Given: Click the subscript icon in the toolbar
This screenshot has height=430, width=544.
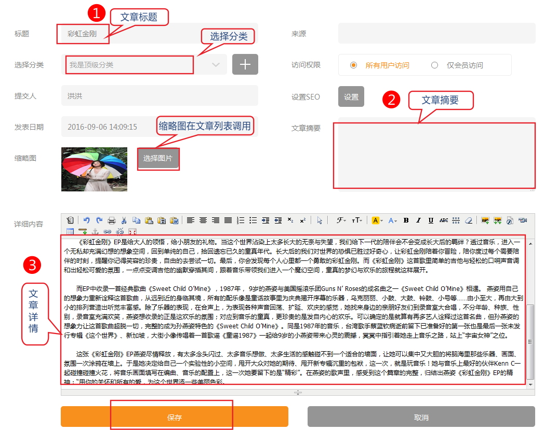Looking at the screenshot, I should click(x=290, y=220).
